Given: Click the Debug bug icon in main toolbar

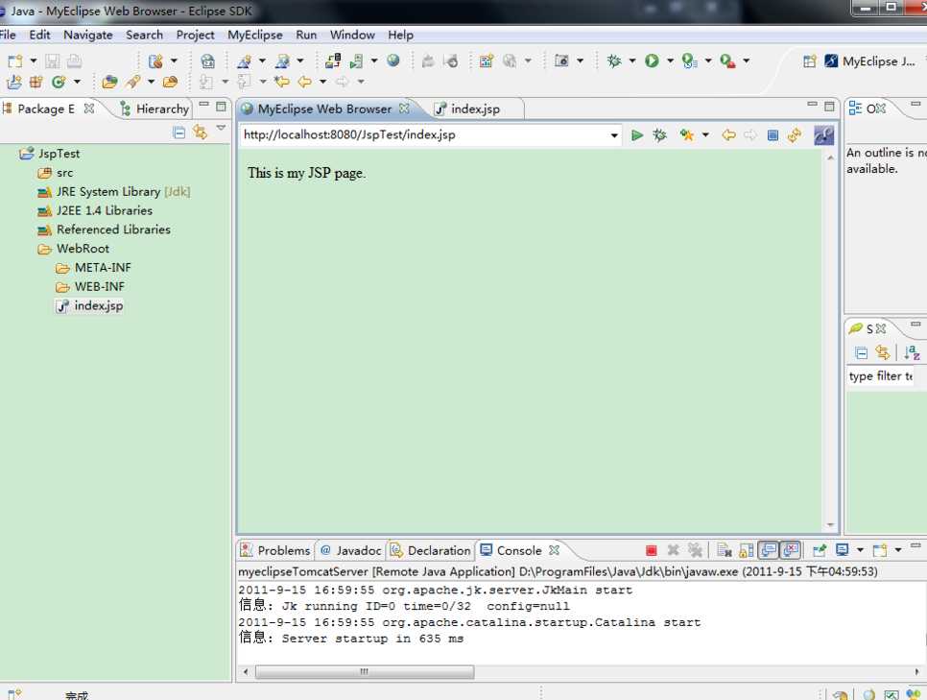Looking at the screenshot, I should [x=614, y=60].
